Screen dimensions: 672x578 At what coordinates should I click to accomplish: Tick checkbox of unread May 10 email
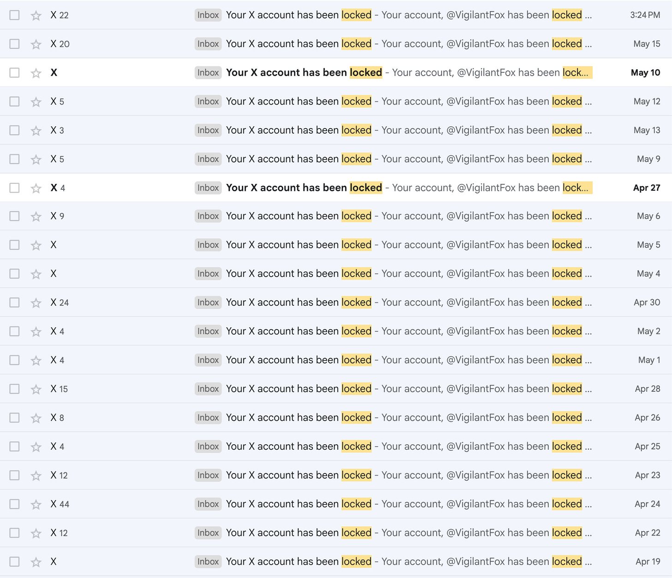15,73
